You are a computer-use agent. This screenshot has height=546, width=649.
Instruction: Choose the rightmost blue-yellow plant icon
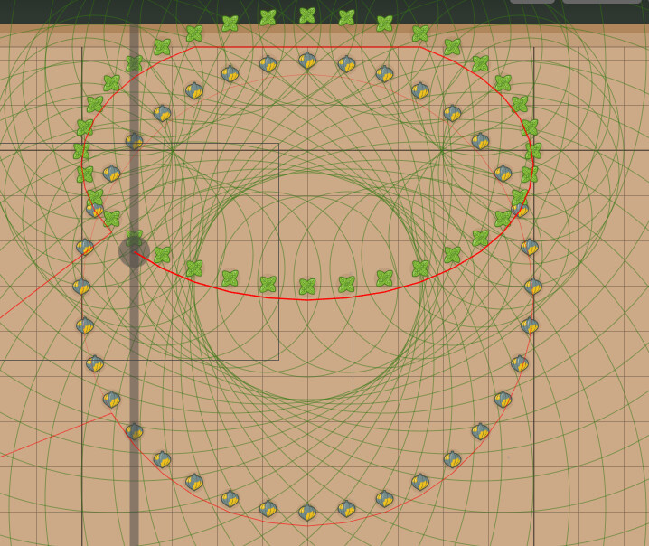(x=533, y=287)
